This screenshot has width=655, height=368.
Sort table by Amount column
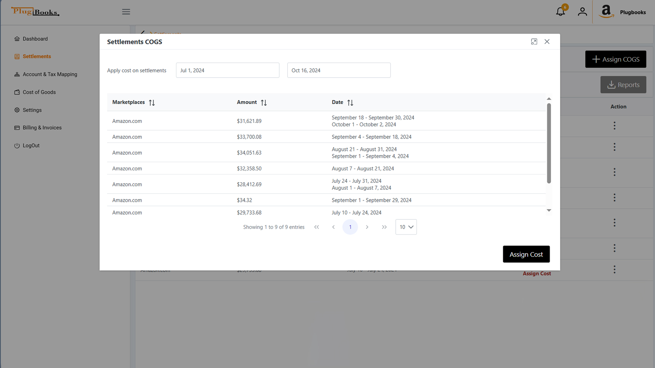pos(264,103)
